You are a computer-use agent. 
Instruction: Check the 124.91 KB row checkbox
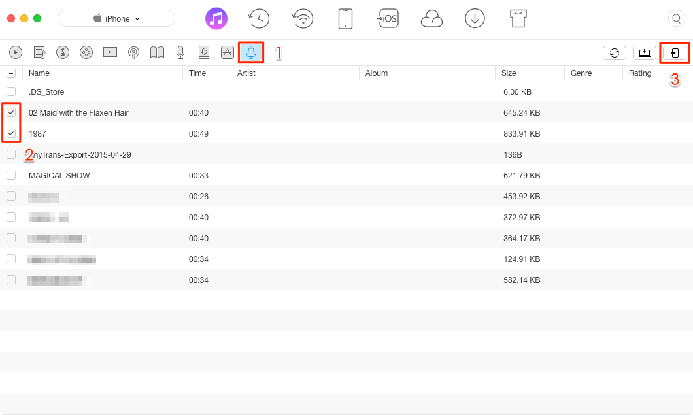(x=12, y=259)
